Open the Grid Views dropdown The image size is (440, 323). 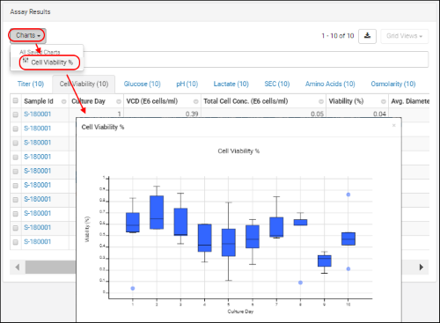click(x=405, y=36)
